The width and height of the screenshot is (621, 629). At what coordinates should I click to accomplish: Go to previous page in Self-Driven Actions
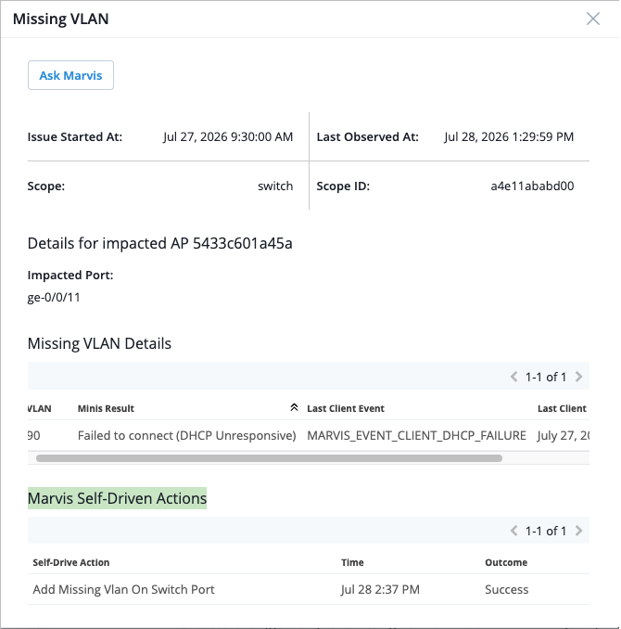(x=513, y=531)
